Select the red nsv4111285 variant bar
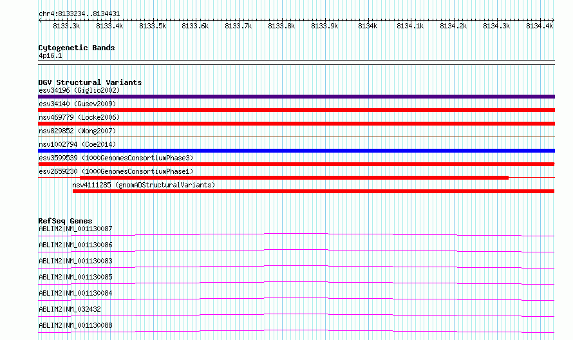 pyautogui.click(x=314, y=191)
